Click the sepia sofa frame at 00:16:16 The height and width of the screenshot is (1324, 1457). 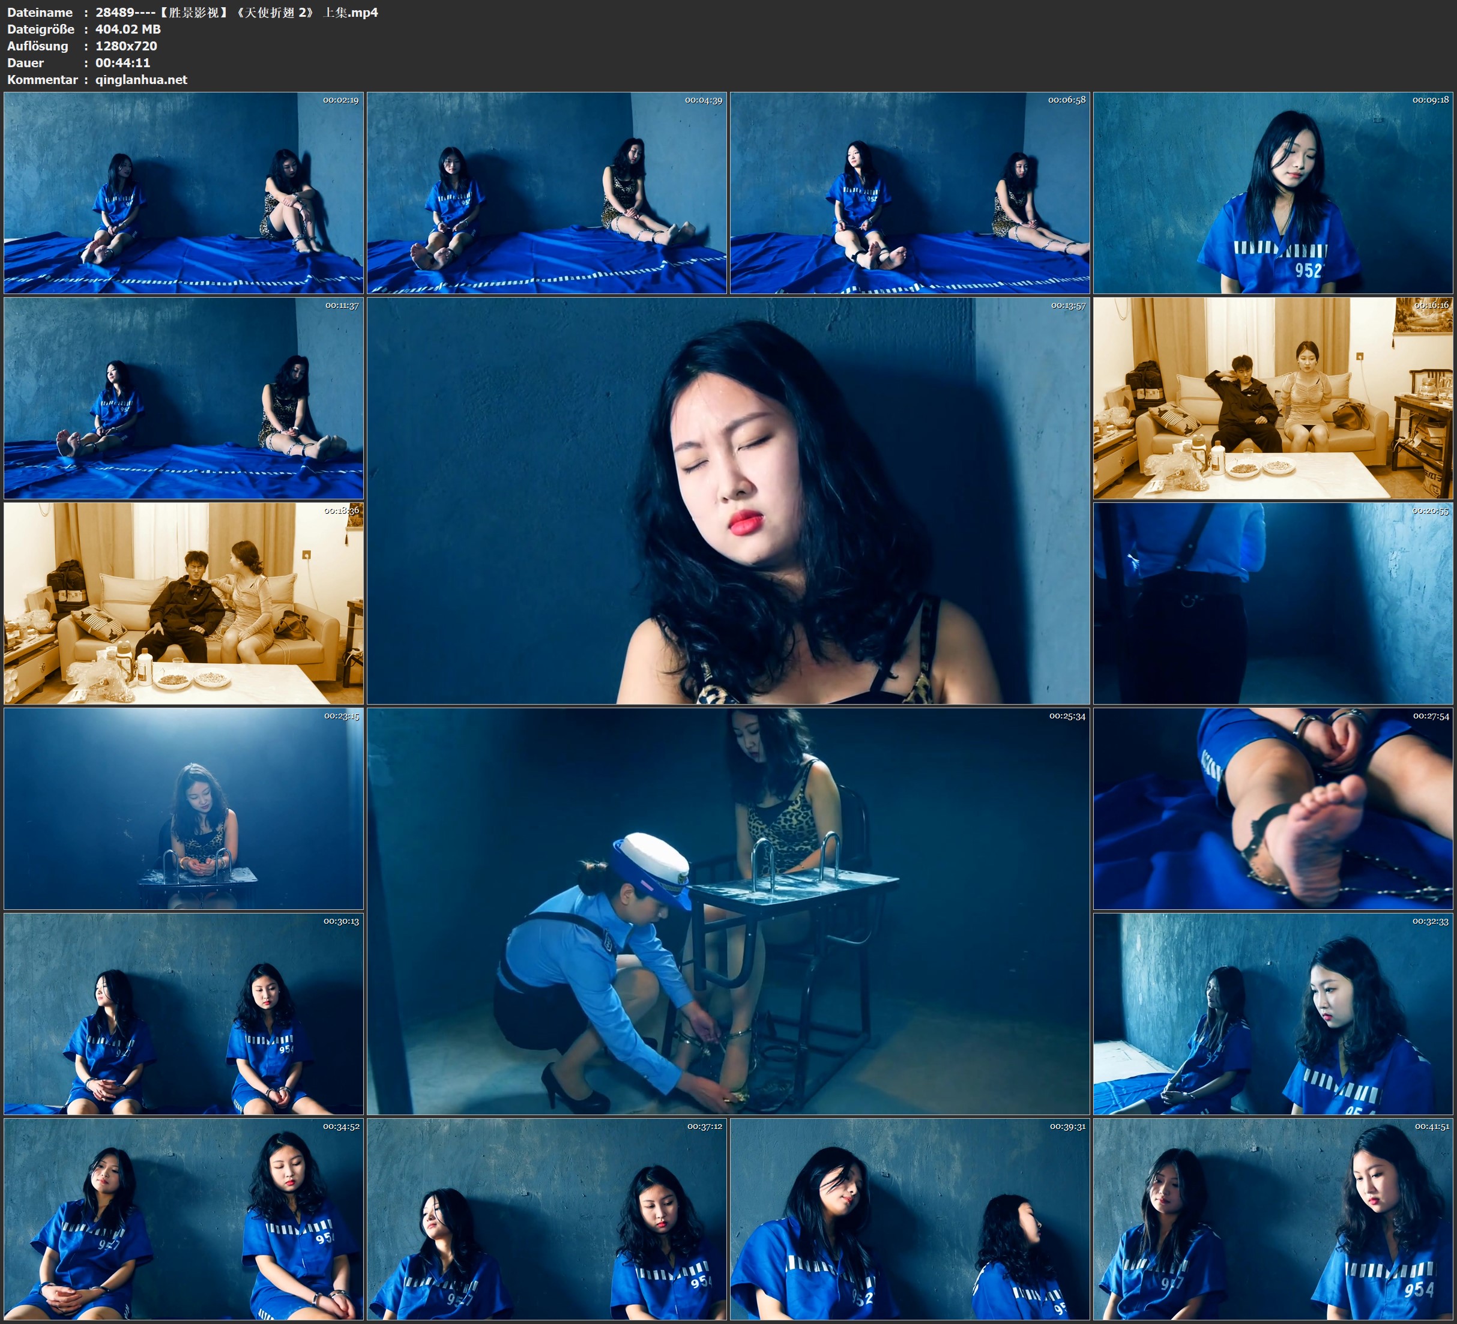(1273, 398)
